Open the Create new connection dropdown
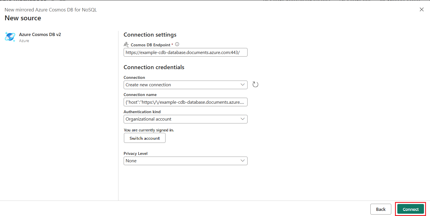Screen dimensions: 430x216 185,85
